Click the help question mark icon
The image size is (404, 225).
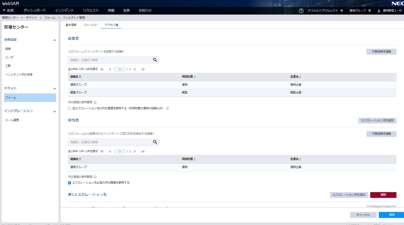click(301, 11)
